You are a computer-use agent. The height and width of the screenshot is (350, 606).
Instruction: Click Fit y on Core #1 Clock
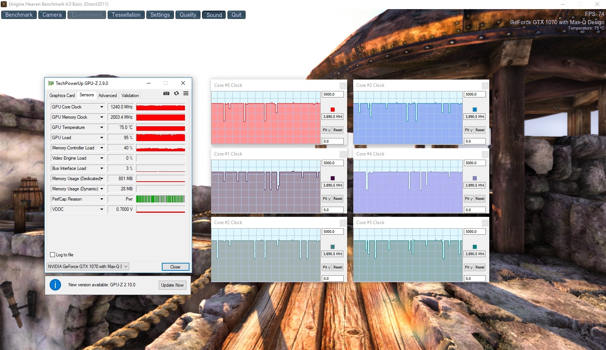tap(327, 199)
